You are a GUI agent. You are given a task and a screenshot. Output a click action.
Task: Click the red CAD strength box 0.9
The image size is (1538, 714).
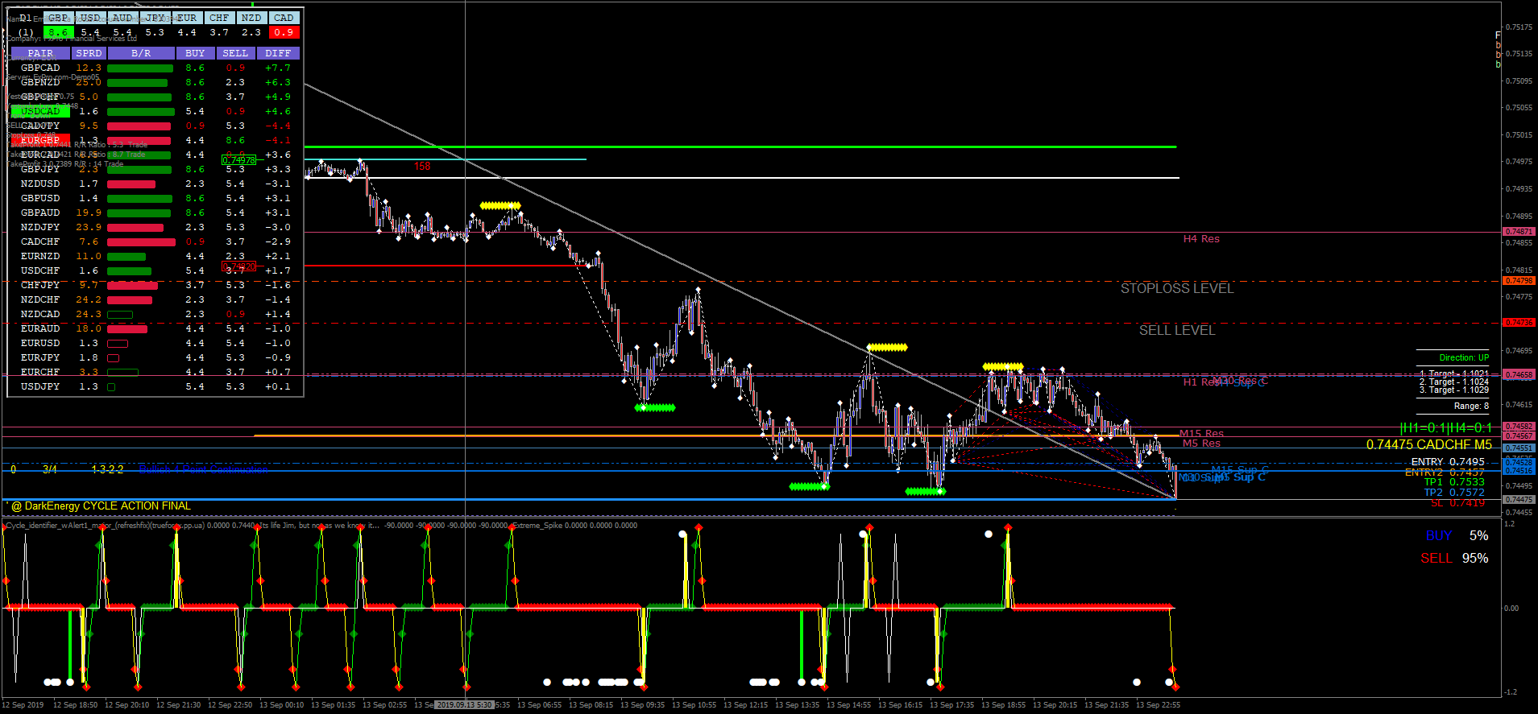(284, 33)
